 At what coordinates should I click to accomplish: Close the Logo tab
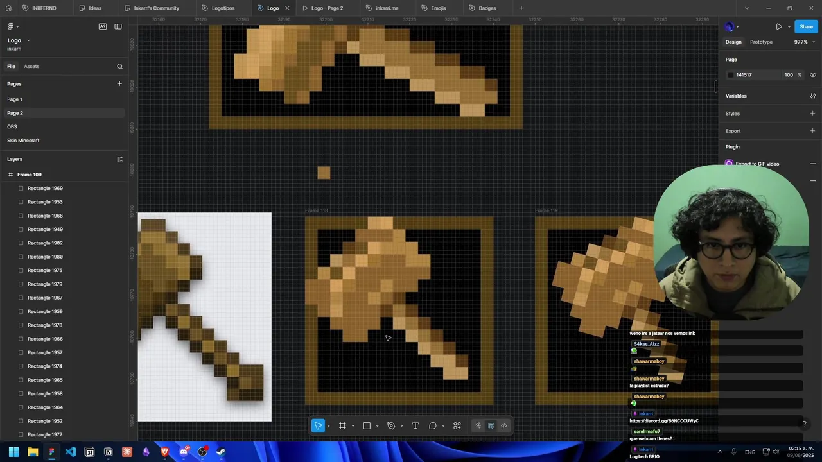point(287,8)
